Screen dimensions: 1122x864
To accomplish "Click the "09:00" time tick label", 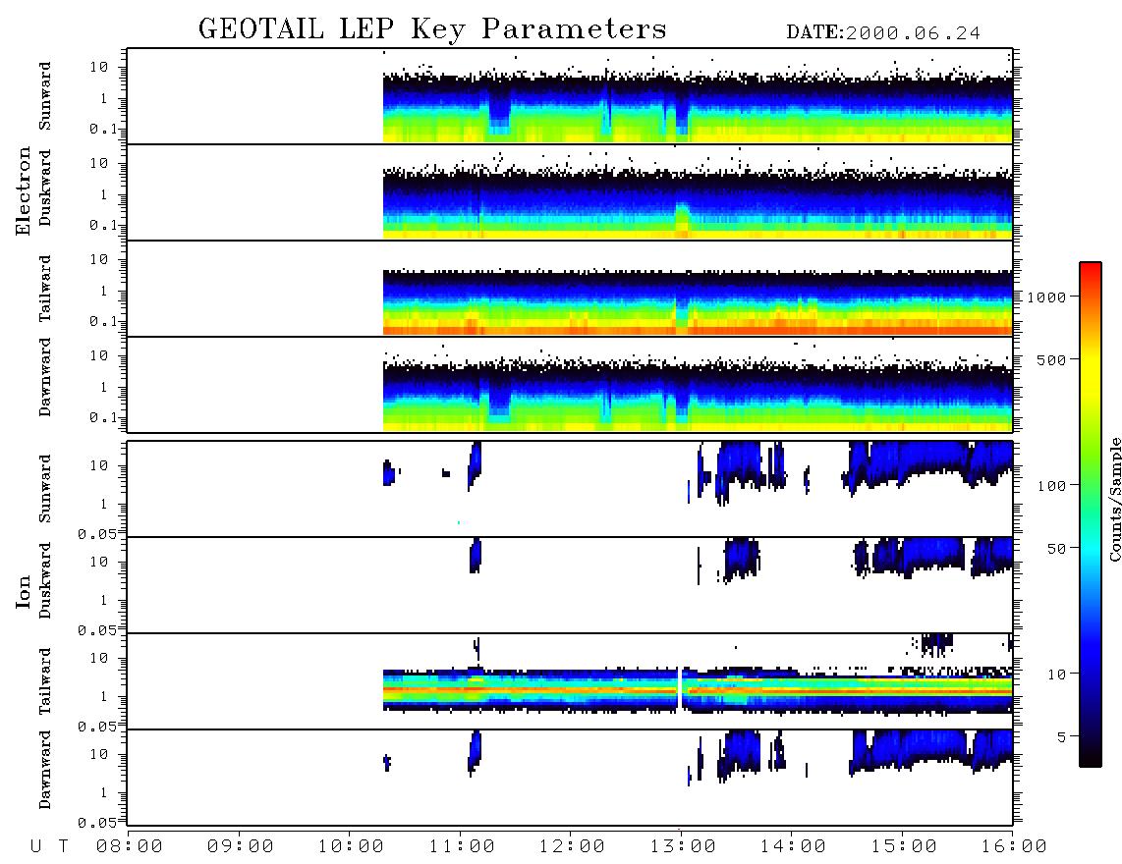I will pyautogui.click(x=241, y=846).
